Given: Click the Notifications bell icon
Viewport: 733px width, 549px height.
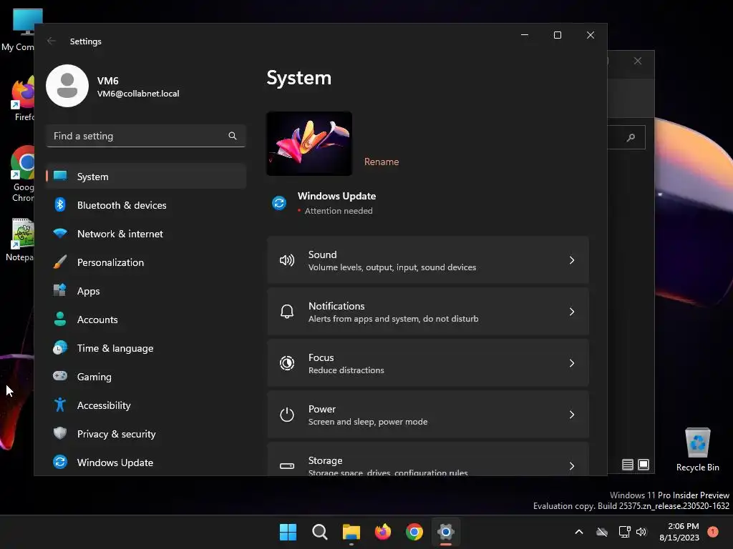Looking at the screenshot, I should [287, 312].
